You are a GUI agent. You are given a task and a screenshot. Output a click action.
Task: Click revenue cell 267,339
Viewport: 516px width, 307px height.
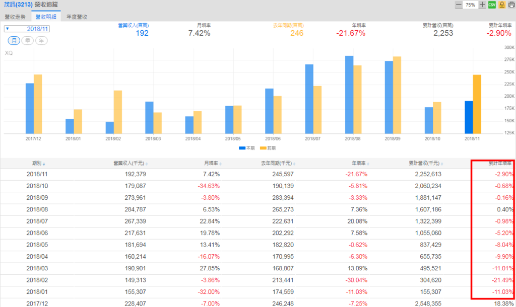coord(135,221)
